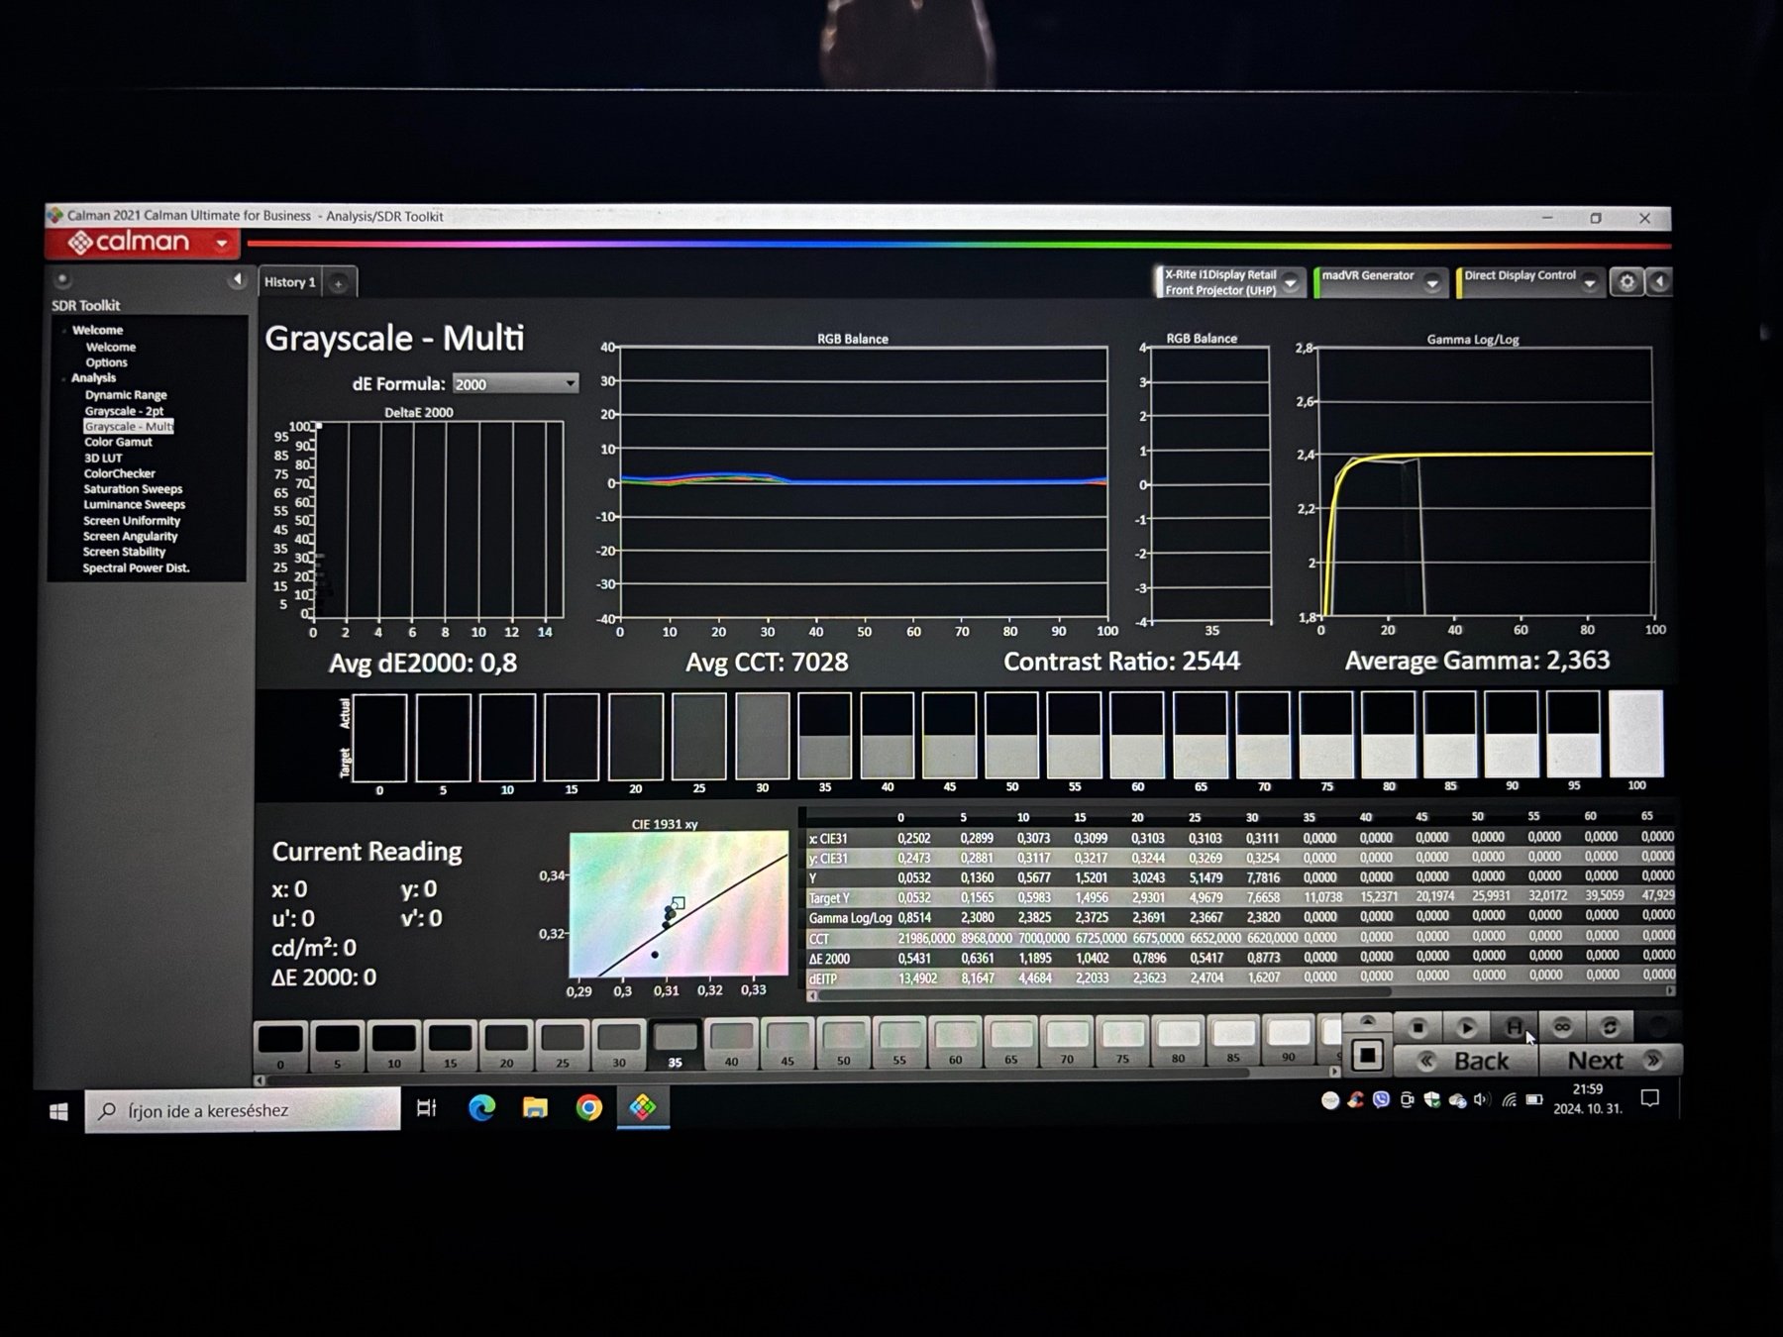Viewport: 1783px width, 1337px height.
Task: Click the Back button
Action: tap(1467, 1061)
